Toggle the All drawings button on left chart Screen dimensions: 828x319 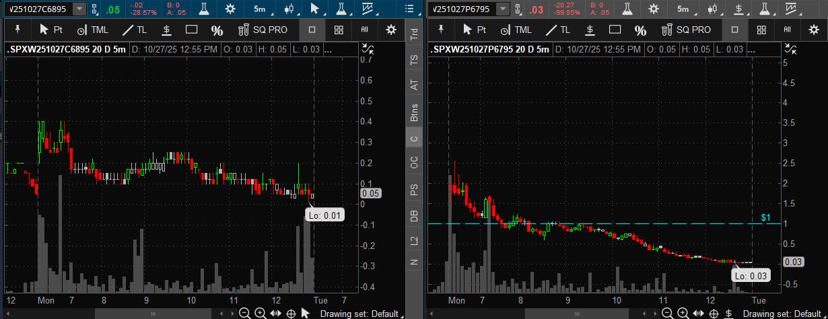(x=365, y=30)
